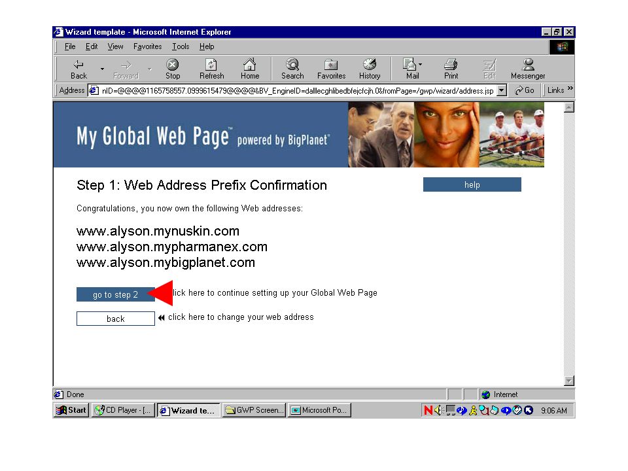Viewport: 628px width, 471px height.
Task: Click the Windows flag throbber icon
Action: pos(561,47)
